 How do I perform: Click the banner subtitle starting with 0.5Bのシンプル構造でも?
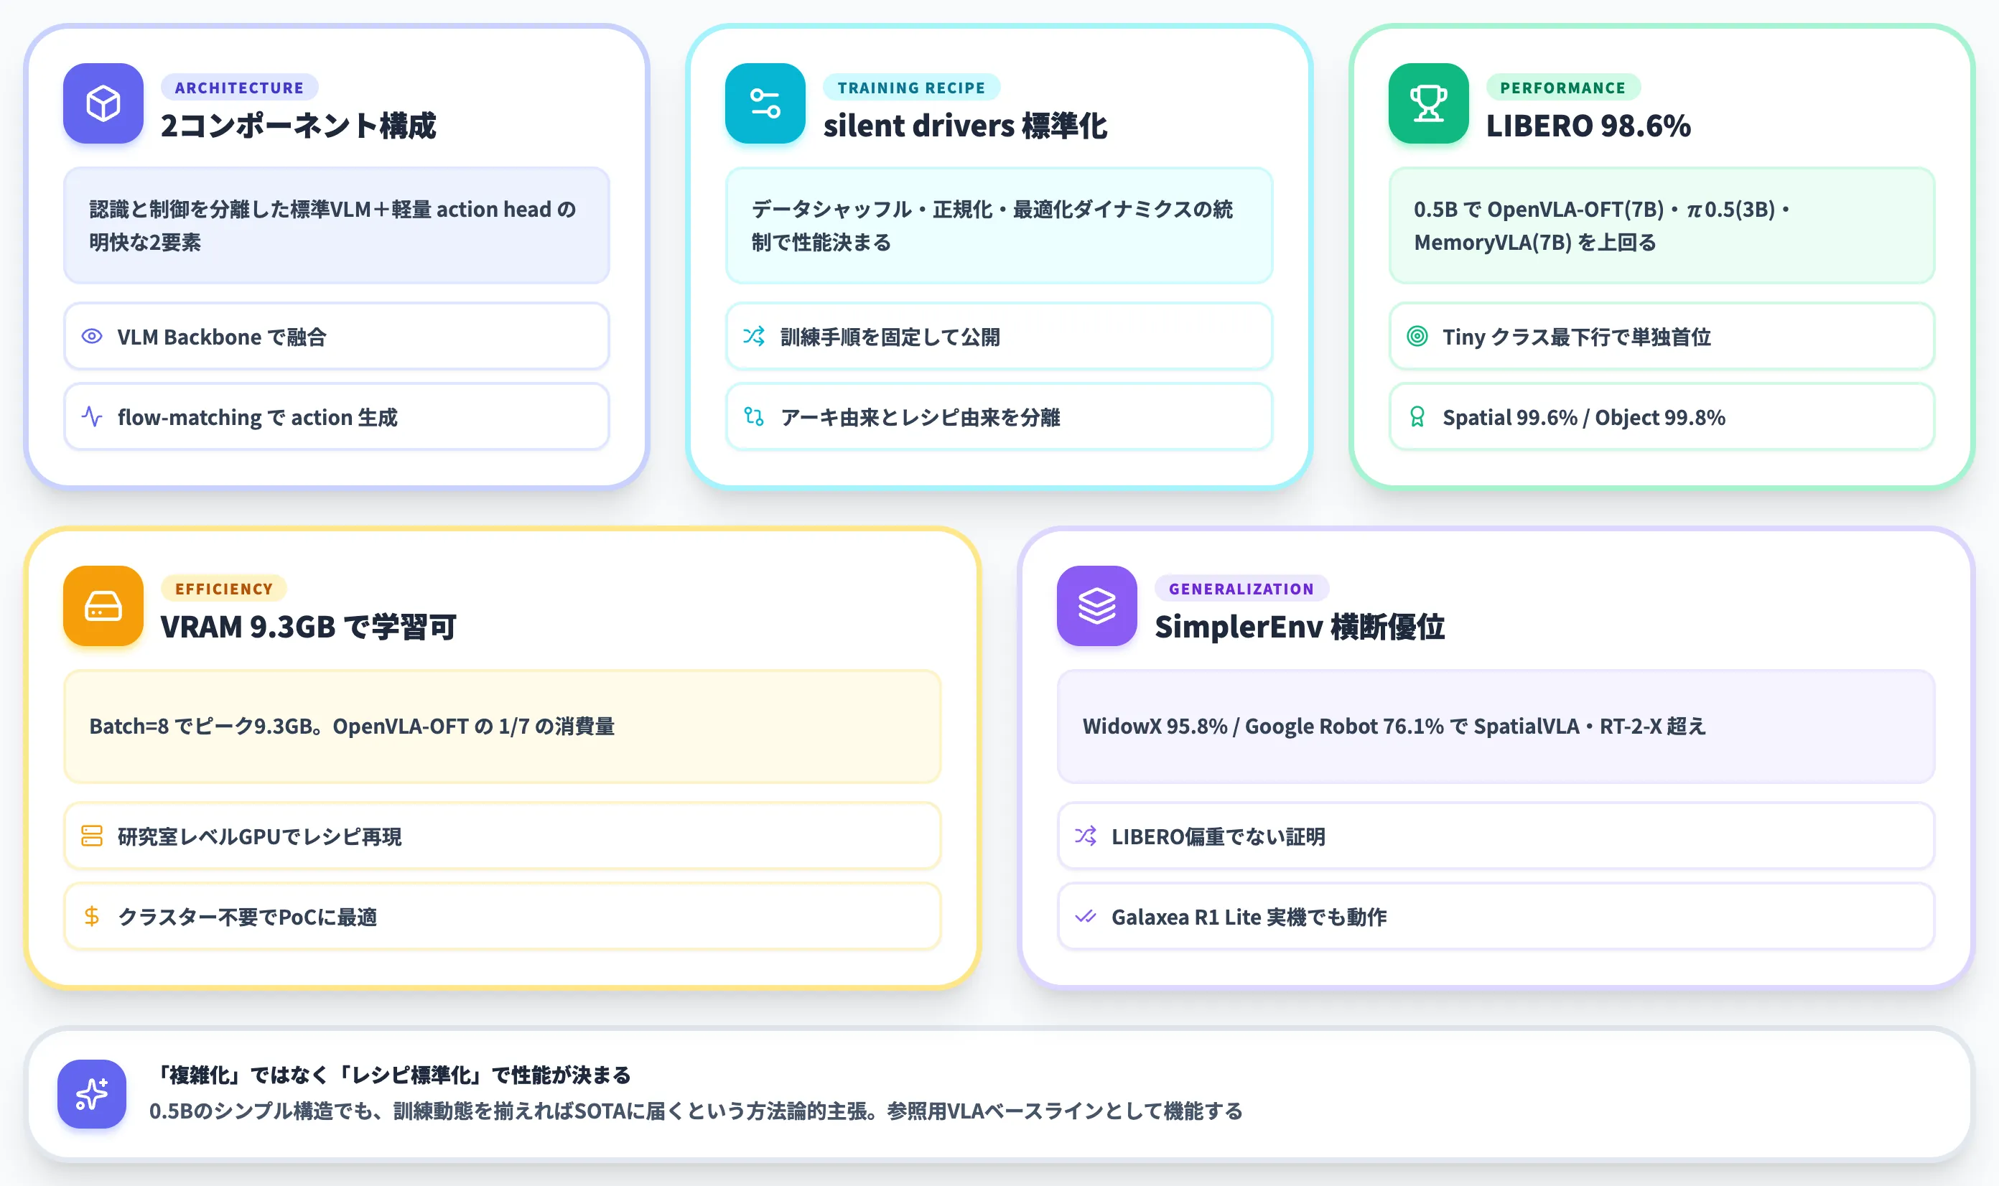(695, 1111)
